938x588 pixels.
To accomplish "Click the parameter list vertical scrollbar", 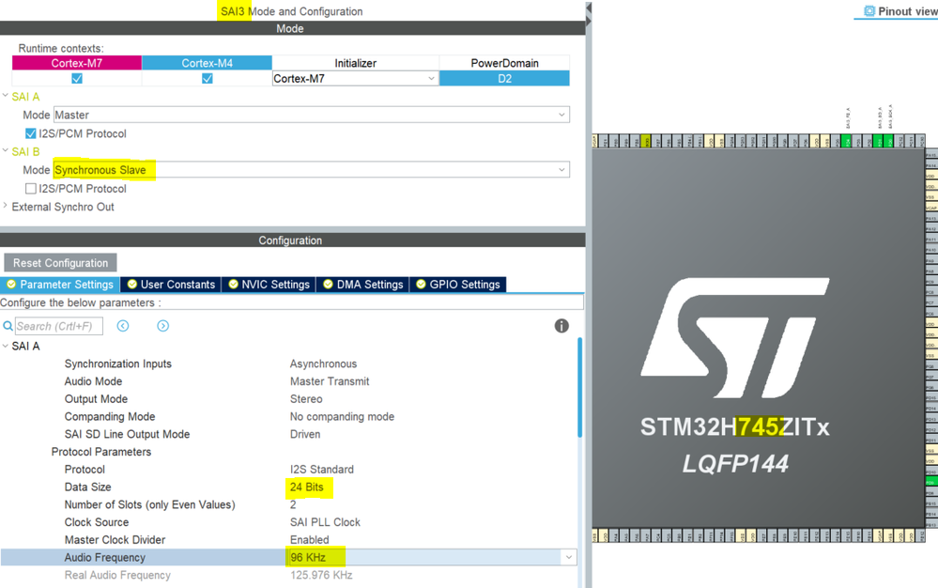I will point(579,387).
